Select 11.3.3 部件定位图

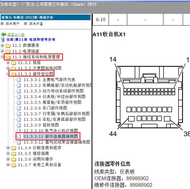pyautogui.click(x=35, y=74)
